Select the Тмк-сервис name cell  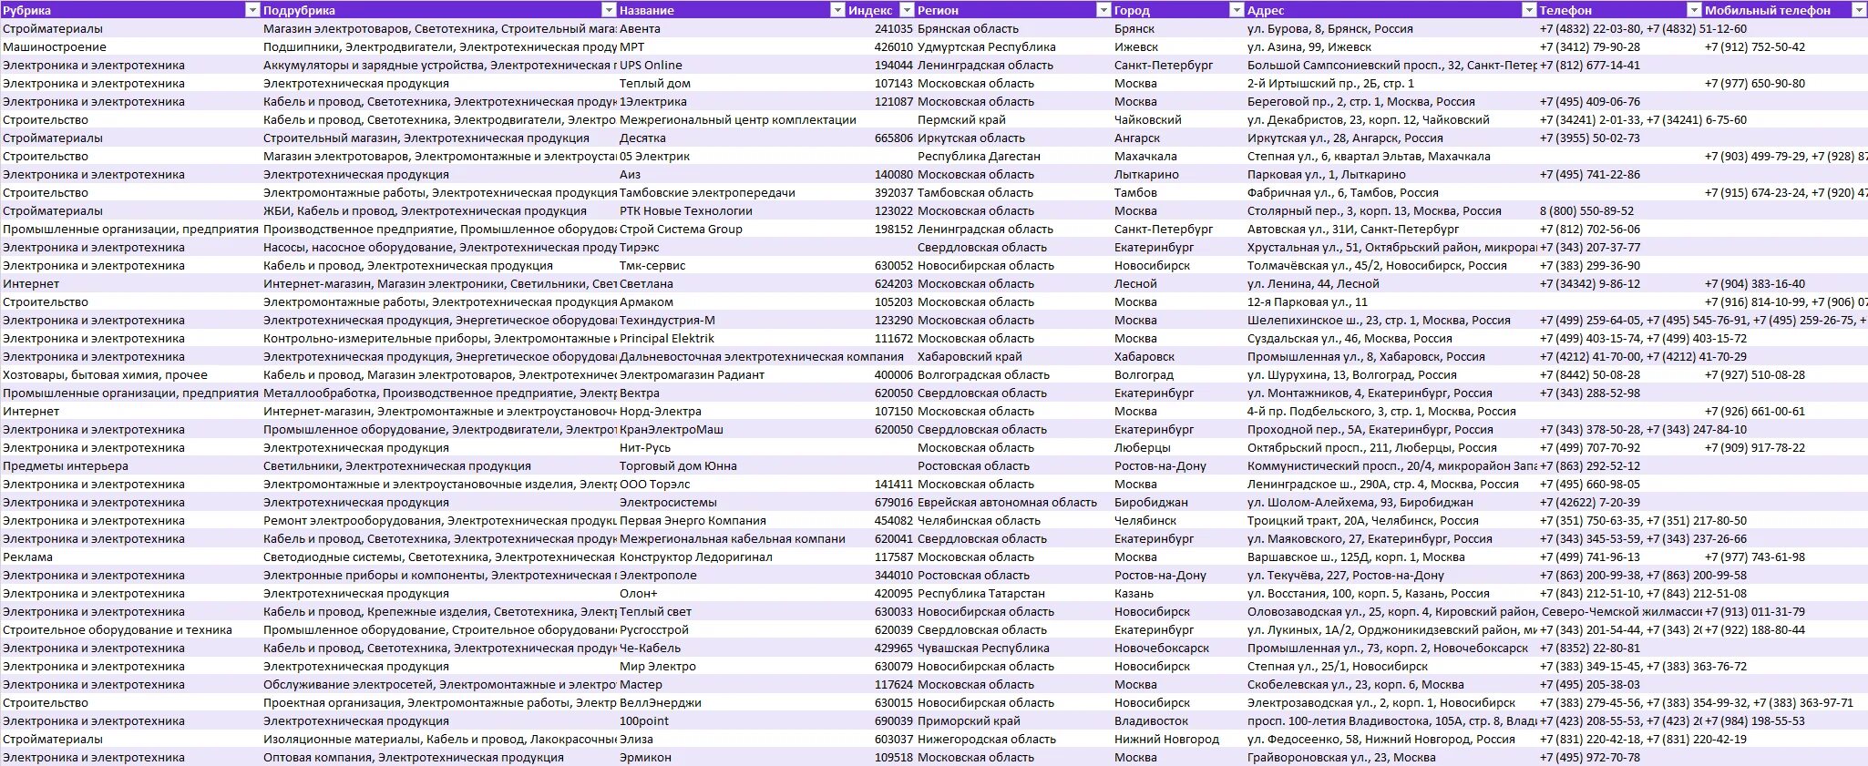click(731, 265)
